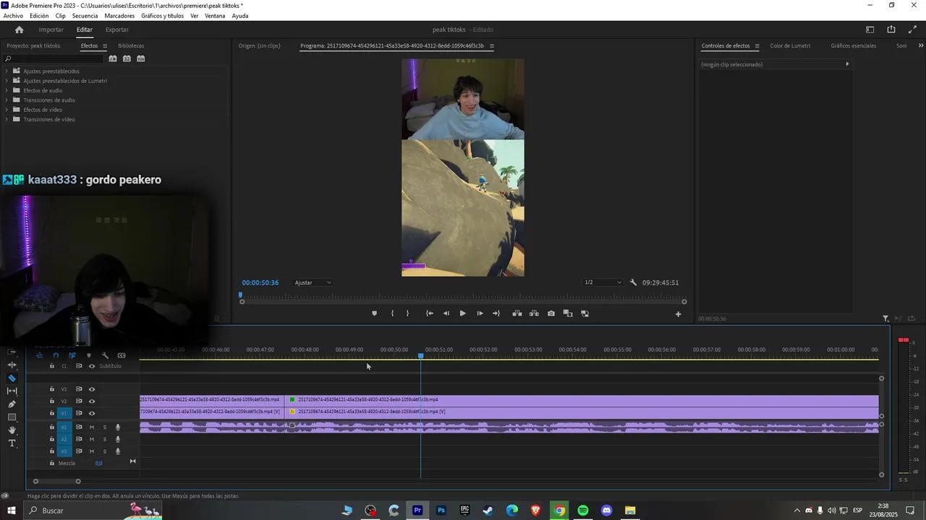Enable voice-over record on A3
This screenshot has height=520, width=926.
(x=118, y=451)
